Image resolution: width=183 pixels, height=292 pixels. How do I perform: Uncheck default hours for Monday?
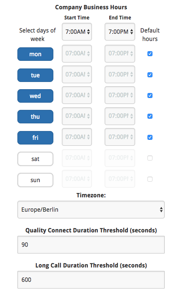pyautogui.click(x=150, y=54)
